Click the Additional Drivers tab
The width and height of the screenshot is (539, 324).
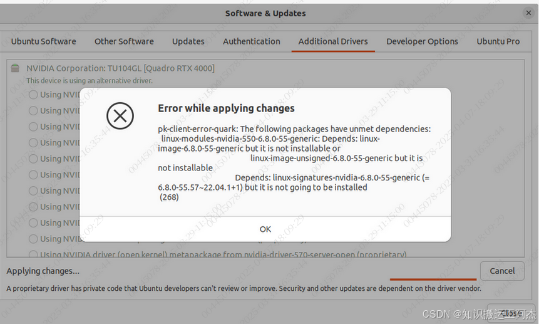pyautogui.click(x=333, y=41)
